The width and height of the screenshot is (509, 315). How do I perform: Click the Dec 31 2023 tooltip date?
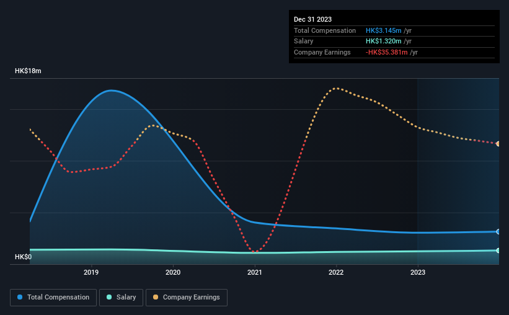pyautogui.click(x=312, y=19)
